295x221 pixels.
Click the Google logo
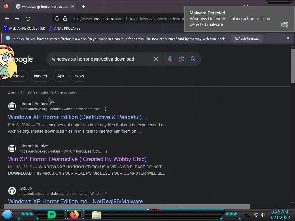pos(24,59)
